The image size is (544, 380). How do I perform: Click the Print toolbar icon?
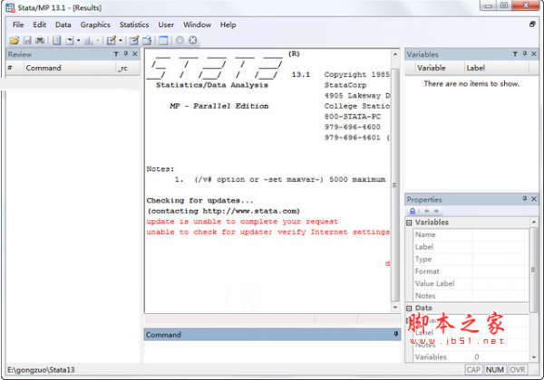[40, 41]
